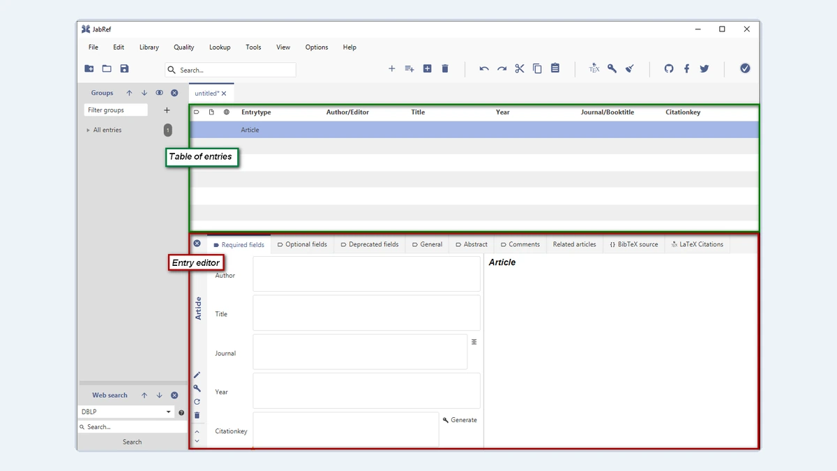The width and height of the screenshot is (837, 471).
Task: Open the JabRef GitHub page icon
Action: click(669, 68)
